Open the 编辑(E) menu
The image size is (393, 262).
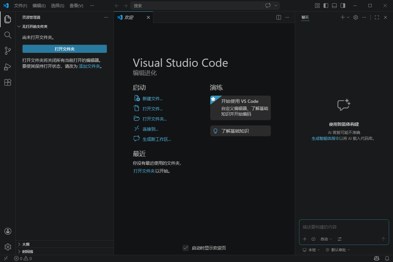(39, 6)
